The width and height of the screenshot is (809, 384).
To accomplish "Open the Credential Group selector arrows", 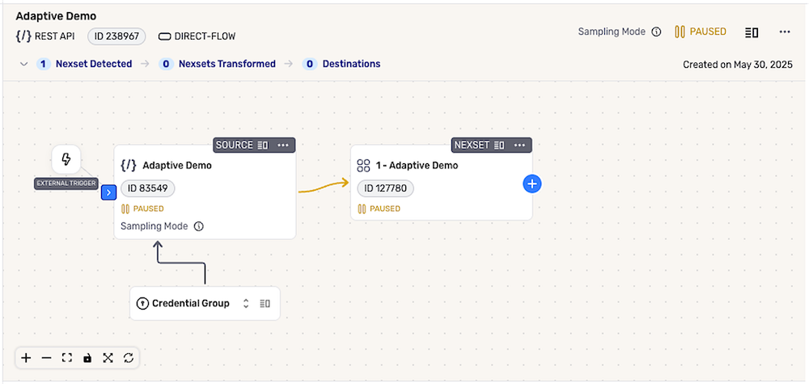I will [x=246, y=304].
